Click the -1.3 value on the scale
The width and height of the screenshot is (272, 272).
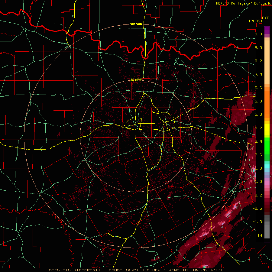pos(257,222)
